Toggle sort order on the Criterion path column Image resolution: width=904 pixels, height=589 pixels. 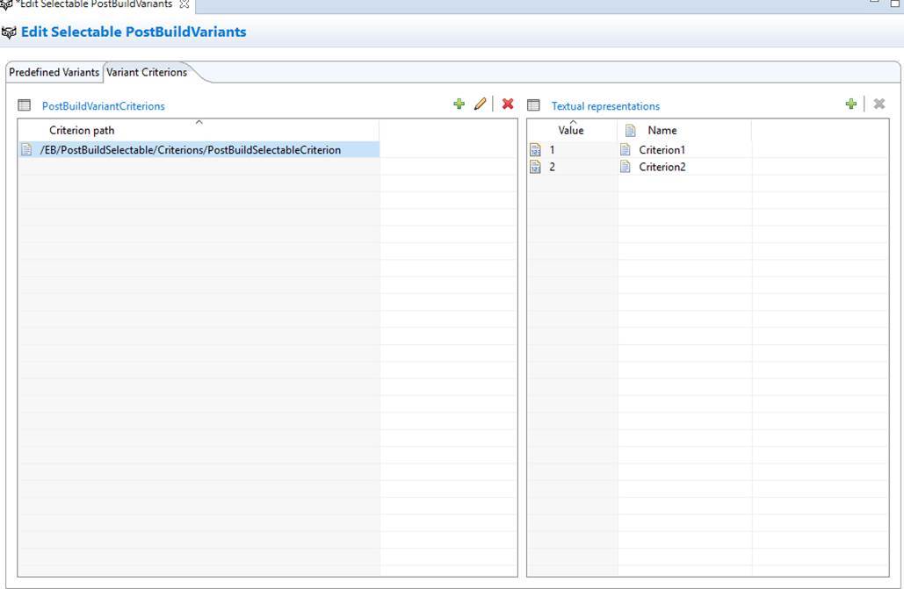80,130
